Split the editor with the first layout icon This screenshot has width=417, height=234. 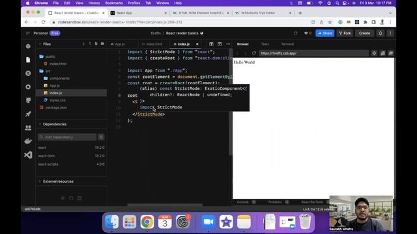(211, 44)
